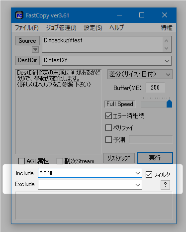Open the ヘルプ menu

[116, 27]
